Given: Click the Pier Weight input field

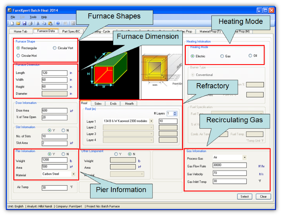Looking at the screenshot, I should 54,160.
